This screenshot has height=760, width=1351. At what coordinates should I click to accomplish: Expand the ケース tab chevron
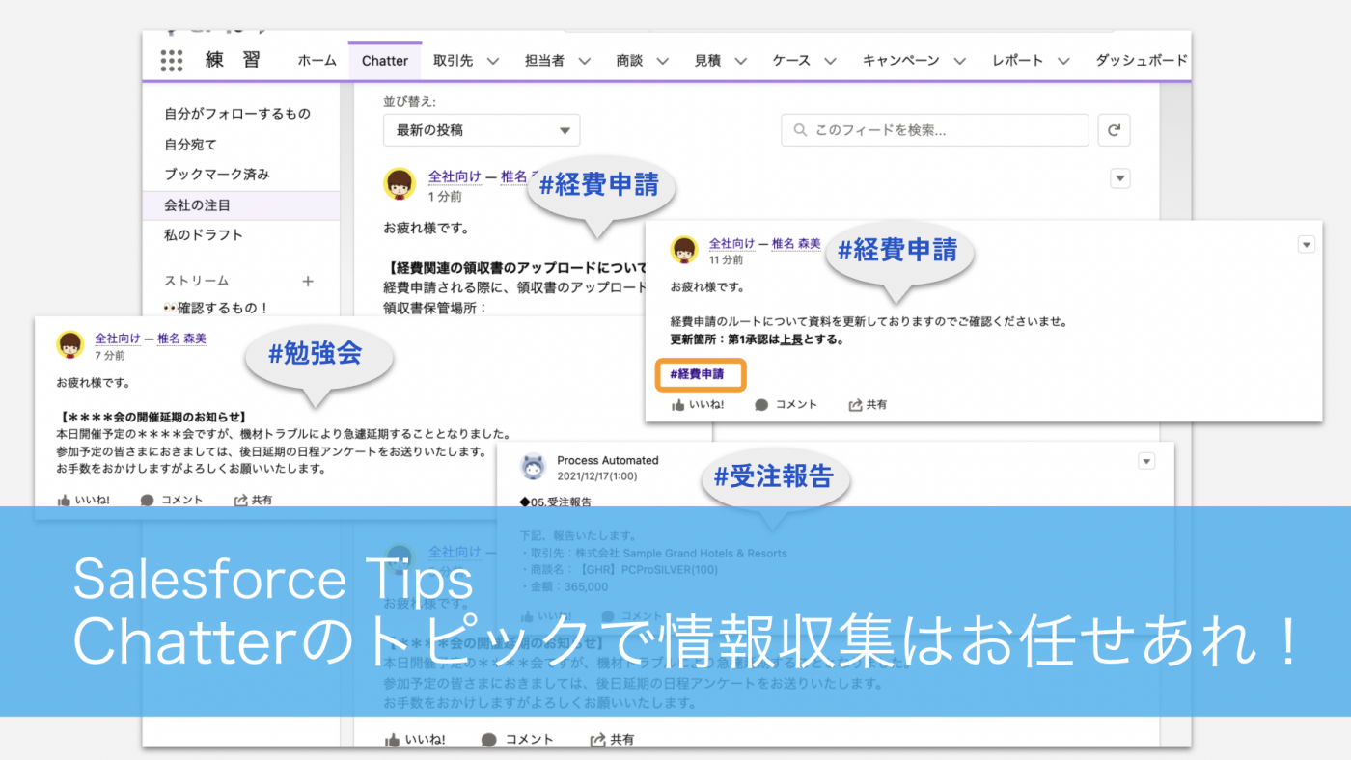point(831,61)
